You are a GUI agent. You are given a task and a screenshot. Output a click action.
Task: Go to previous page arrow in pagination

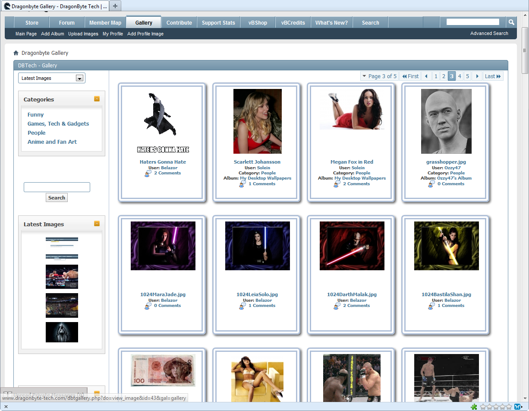426,76
